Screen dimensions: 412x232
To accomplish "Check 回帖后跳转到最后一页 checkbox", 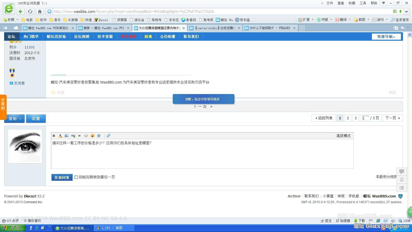I will [x=76, y=177].
